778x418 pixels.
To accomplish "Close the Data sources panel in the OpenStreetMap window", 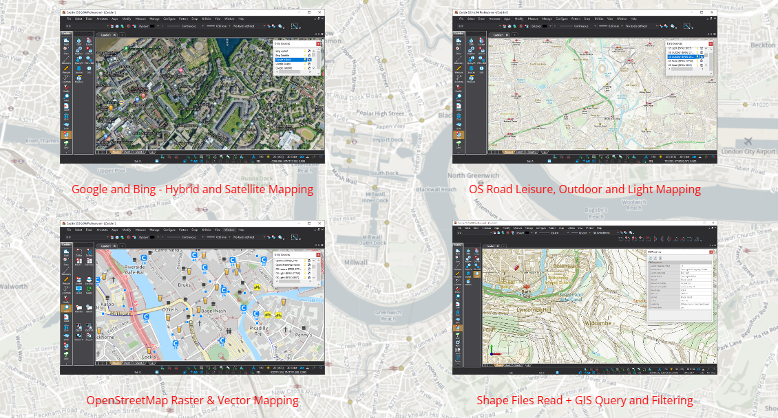I will click(x=317, y=254).
